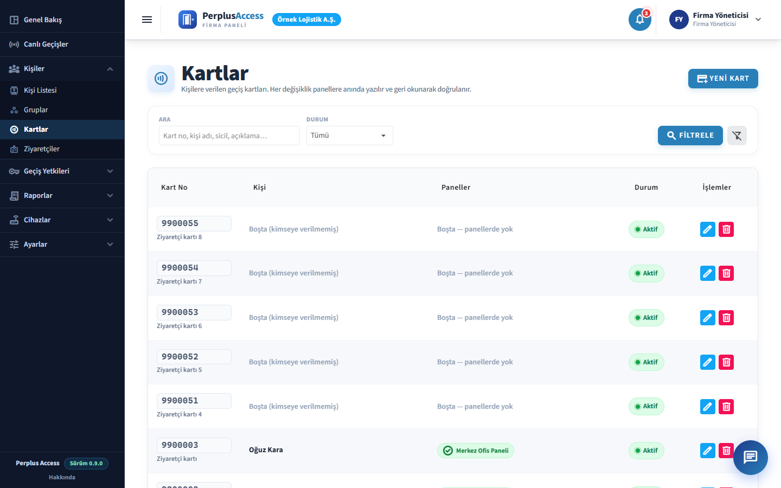Screen dimensions: 781x488
Task: Open Kişi Listesi in sidebar
Action: [x=62, y=91]
